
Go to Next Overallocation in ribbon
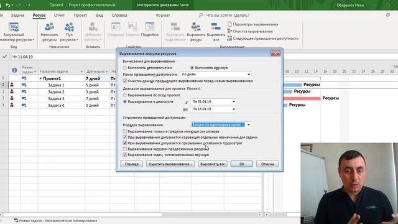click(x=262, y=39)
